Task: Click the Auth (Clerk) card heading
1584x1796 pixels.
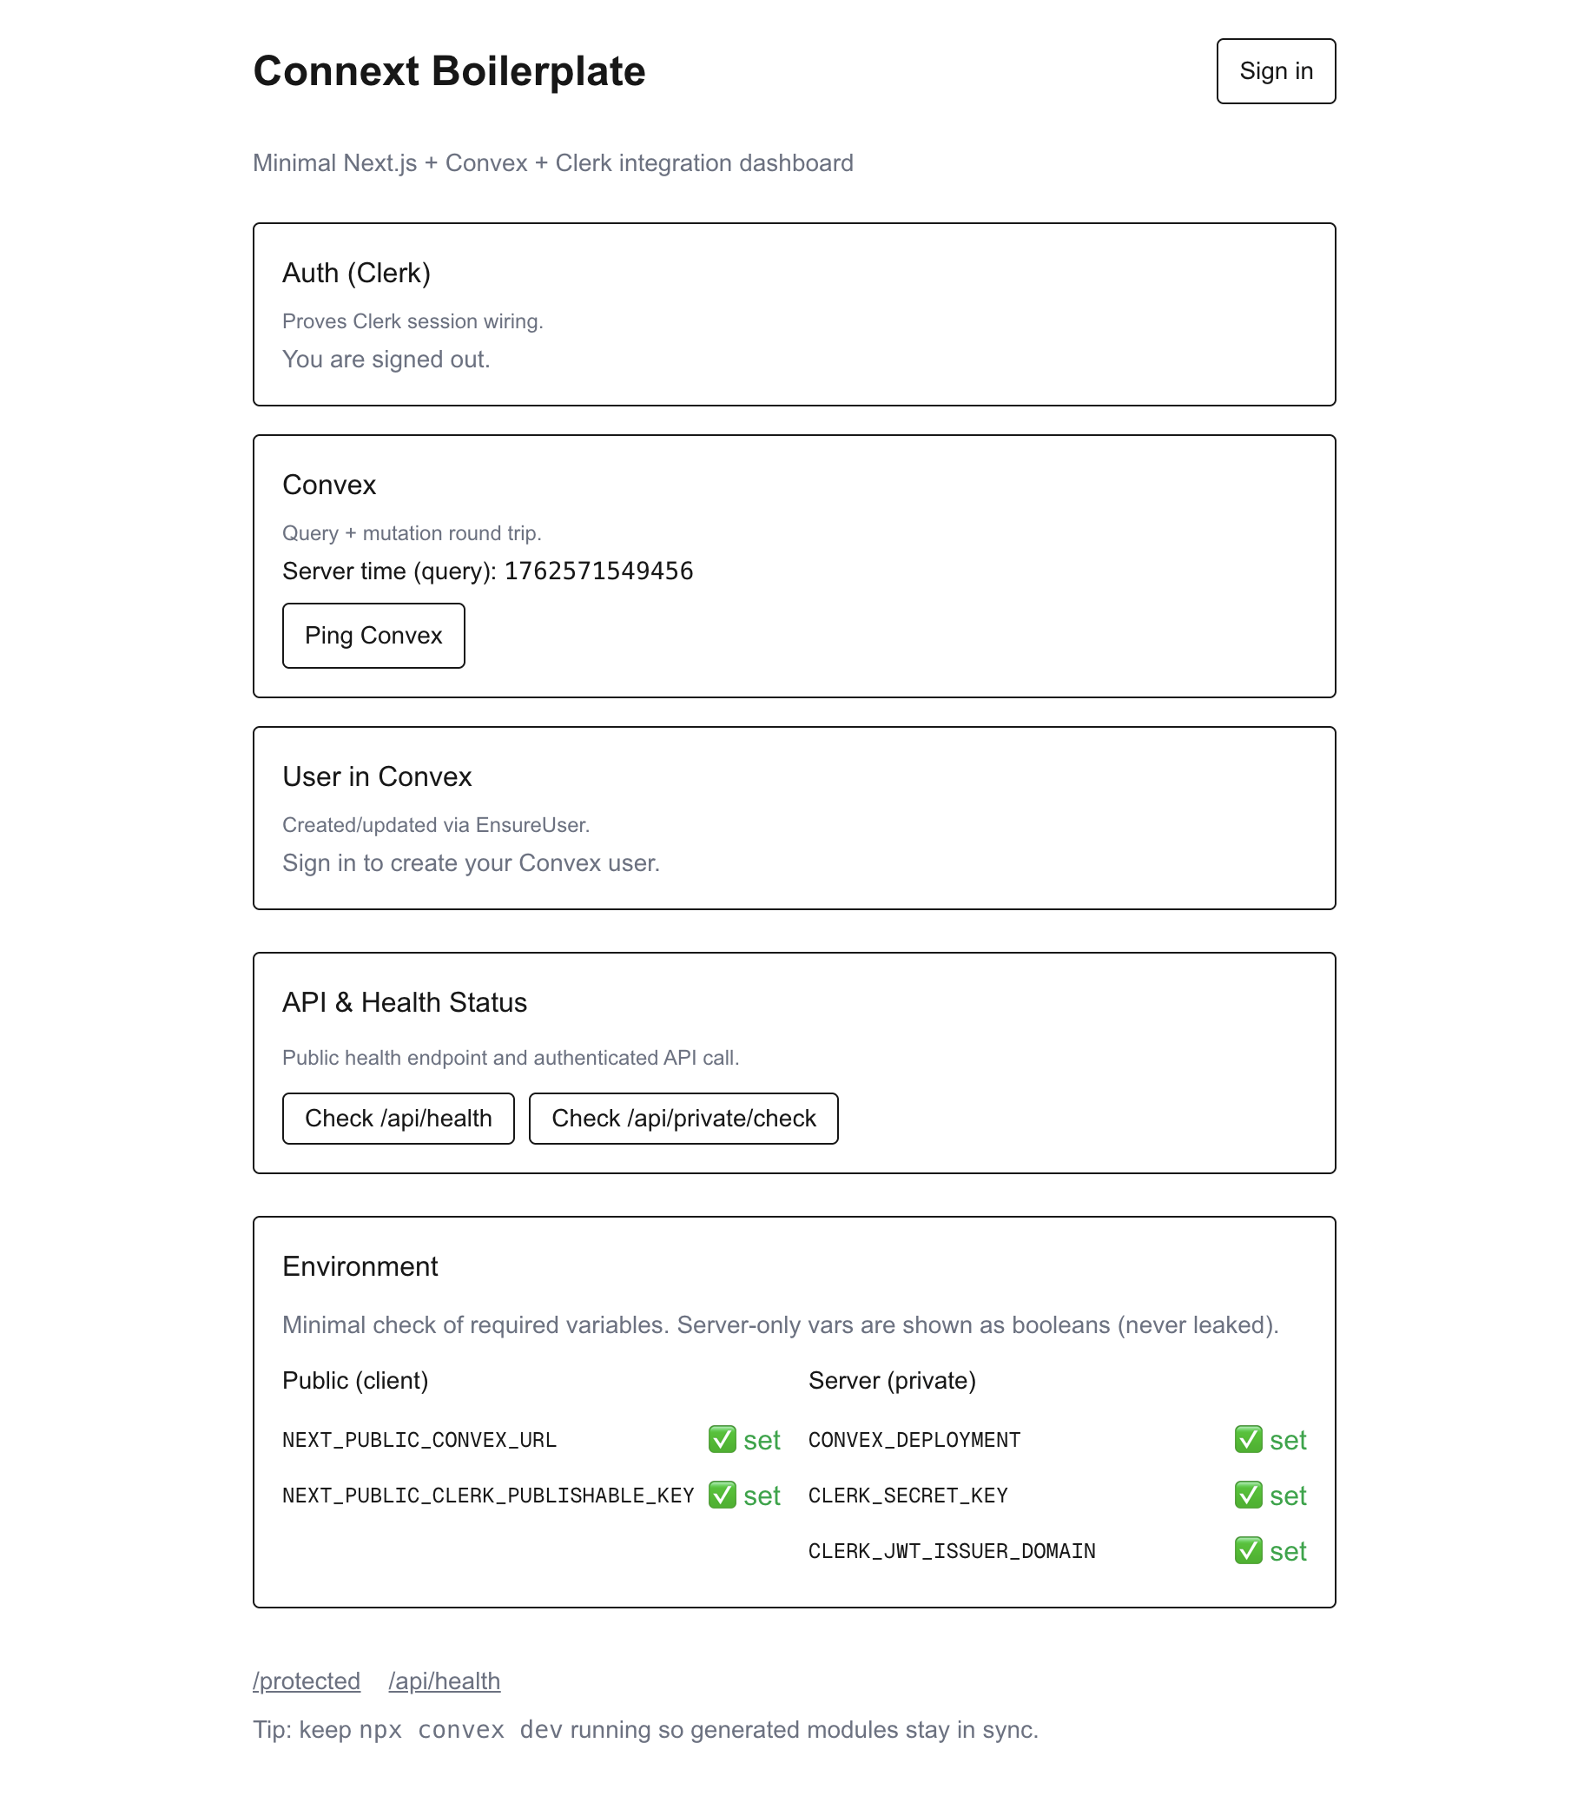Action: point(356,274)
